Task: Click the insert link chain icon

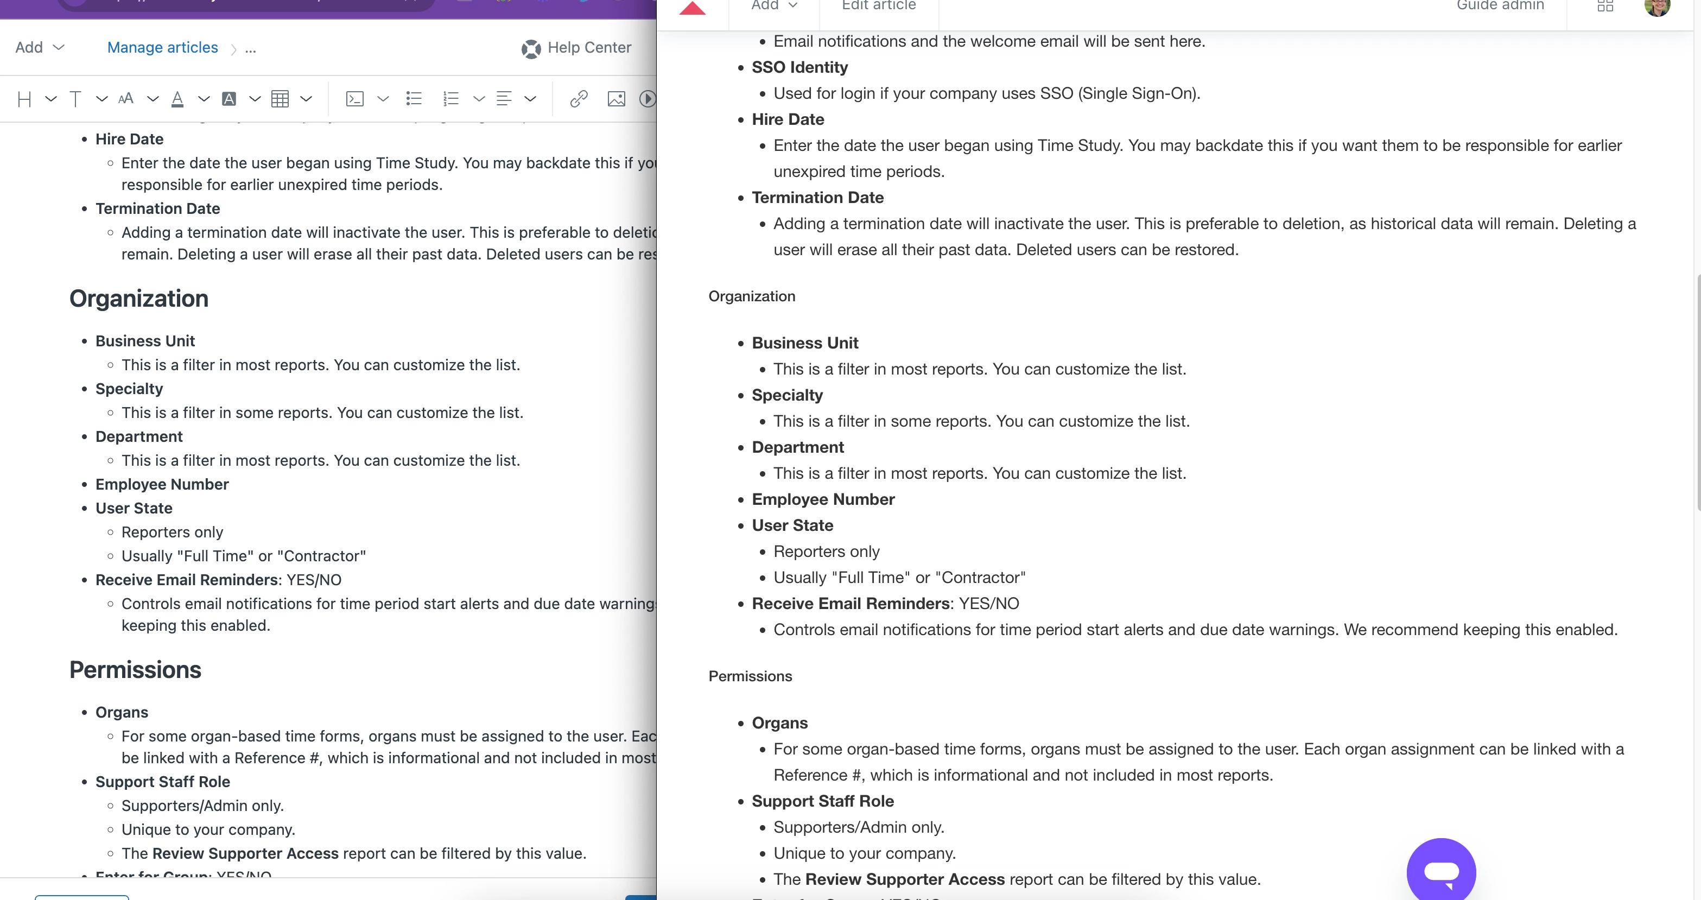Action: 579,99
